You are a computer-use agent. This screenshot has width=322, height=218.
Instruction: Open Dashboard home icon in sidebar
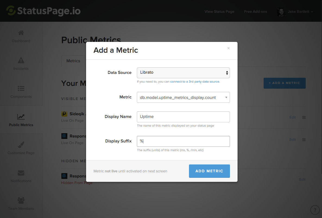[x=21, y=33]
